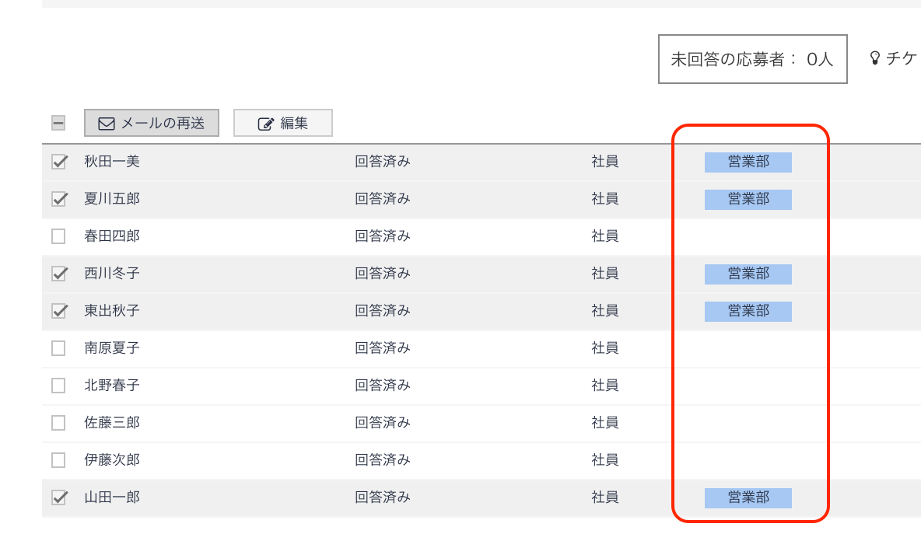The height and width of the screenshot is (555, 921).
Task: Click 回答済み status in 佐藤三郎's row
Action: click(383, 423)
